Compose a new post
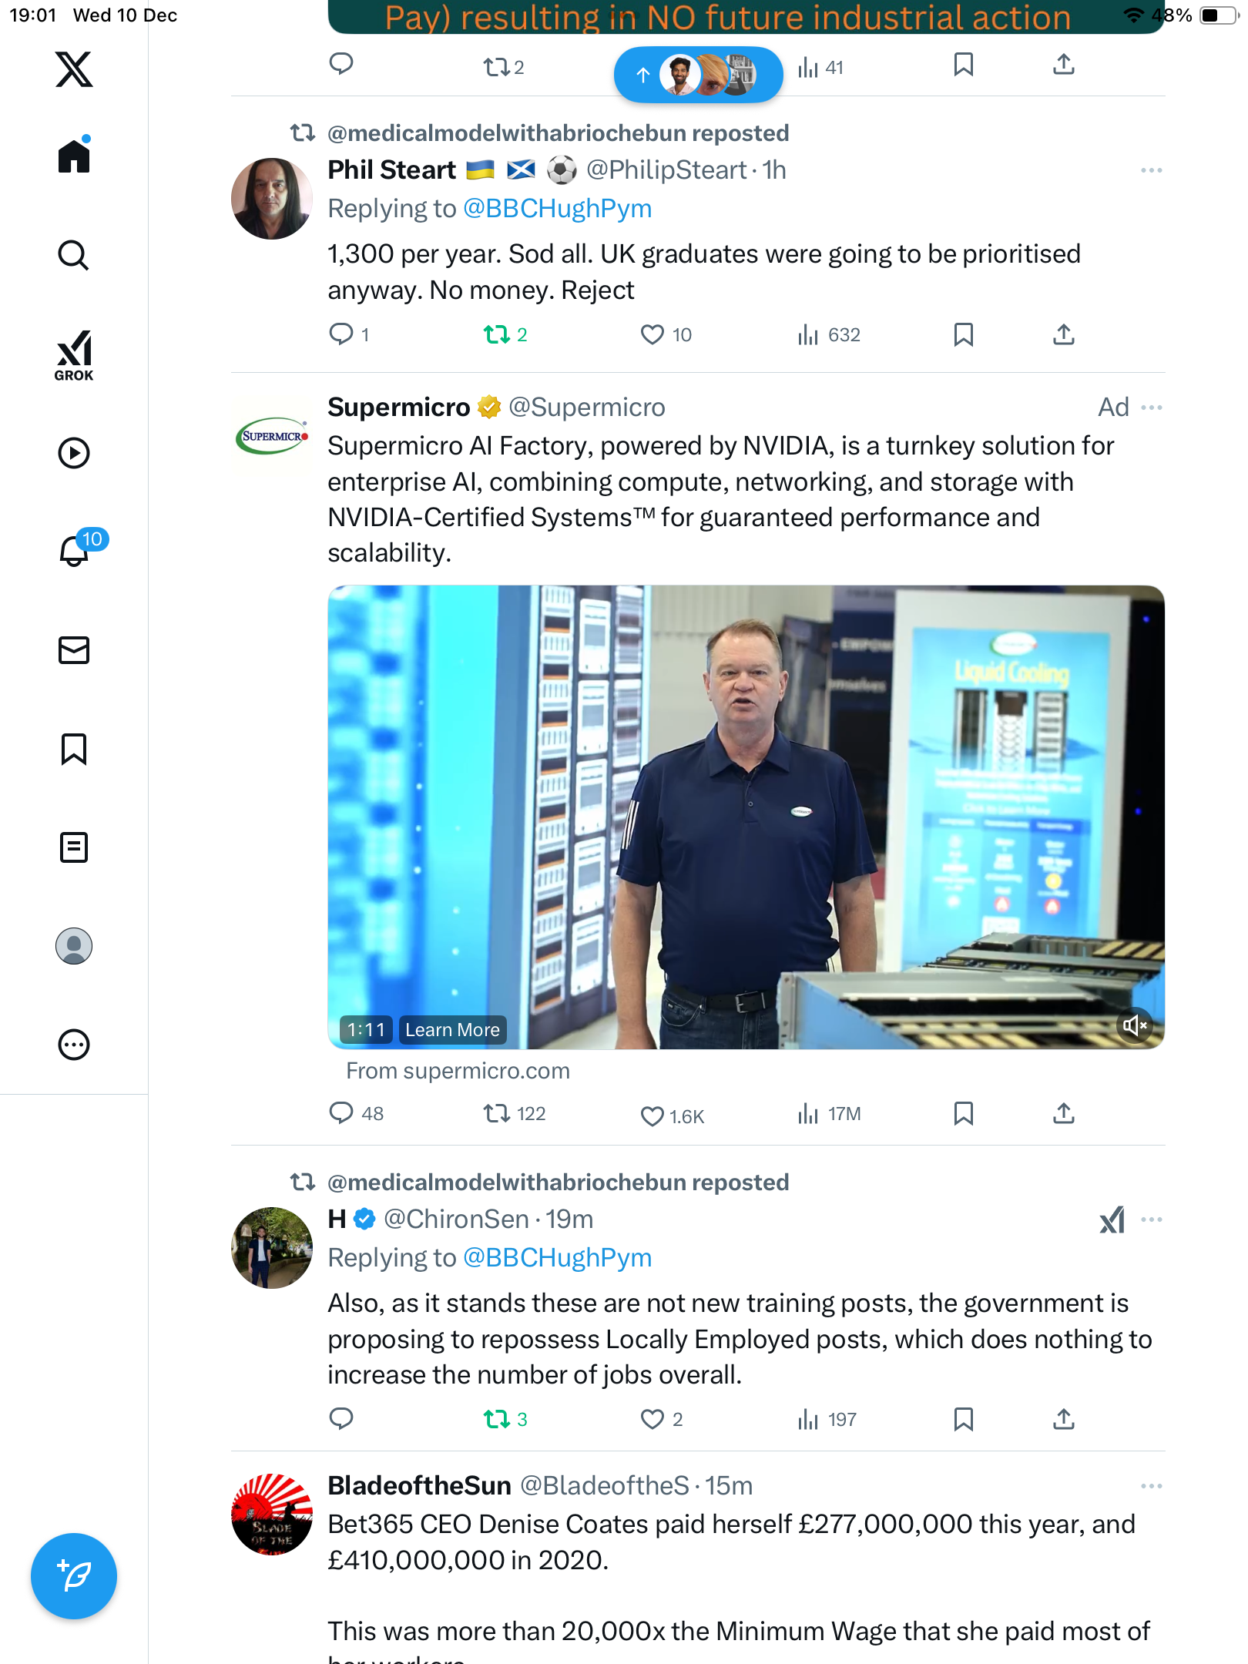The height and width of the screenshot is (1664, 1248). 74,1576
